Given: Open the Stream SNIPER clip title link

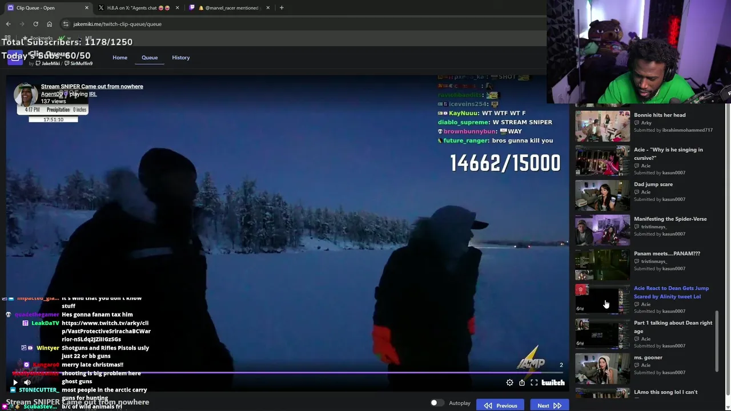Looking at the screenshot, I should pos(92,86).
